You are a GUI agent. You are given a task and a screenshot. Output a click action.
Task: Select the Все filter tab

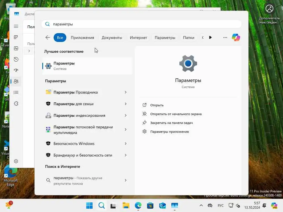coord(60,38)
